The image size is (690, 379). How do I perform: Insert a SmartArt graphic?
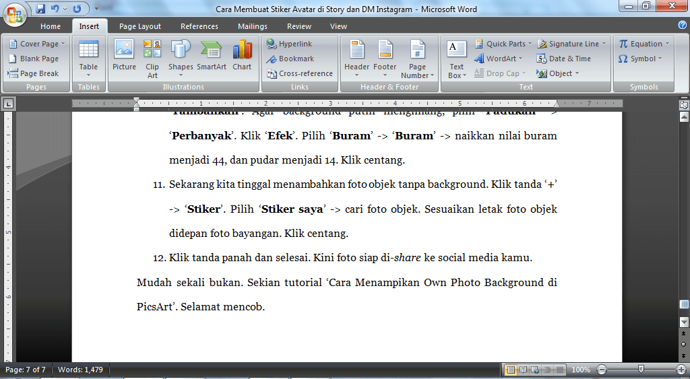coord(211,55)
